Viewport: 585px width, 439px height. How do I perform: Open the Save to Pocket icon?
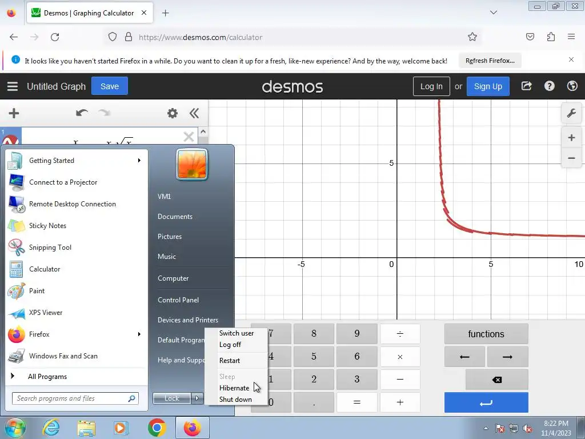point(530,37)
